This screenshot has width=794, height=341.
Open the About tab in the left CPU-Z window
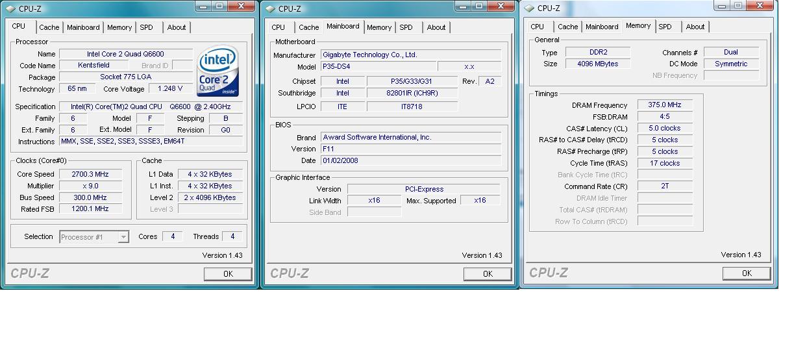[177, 27]
